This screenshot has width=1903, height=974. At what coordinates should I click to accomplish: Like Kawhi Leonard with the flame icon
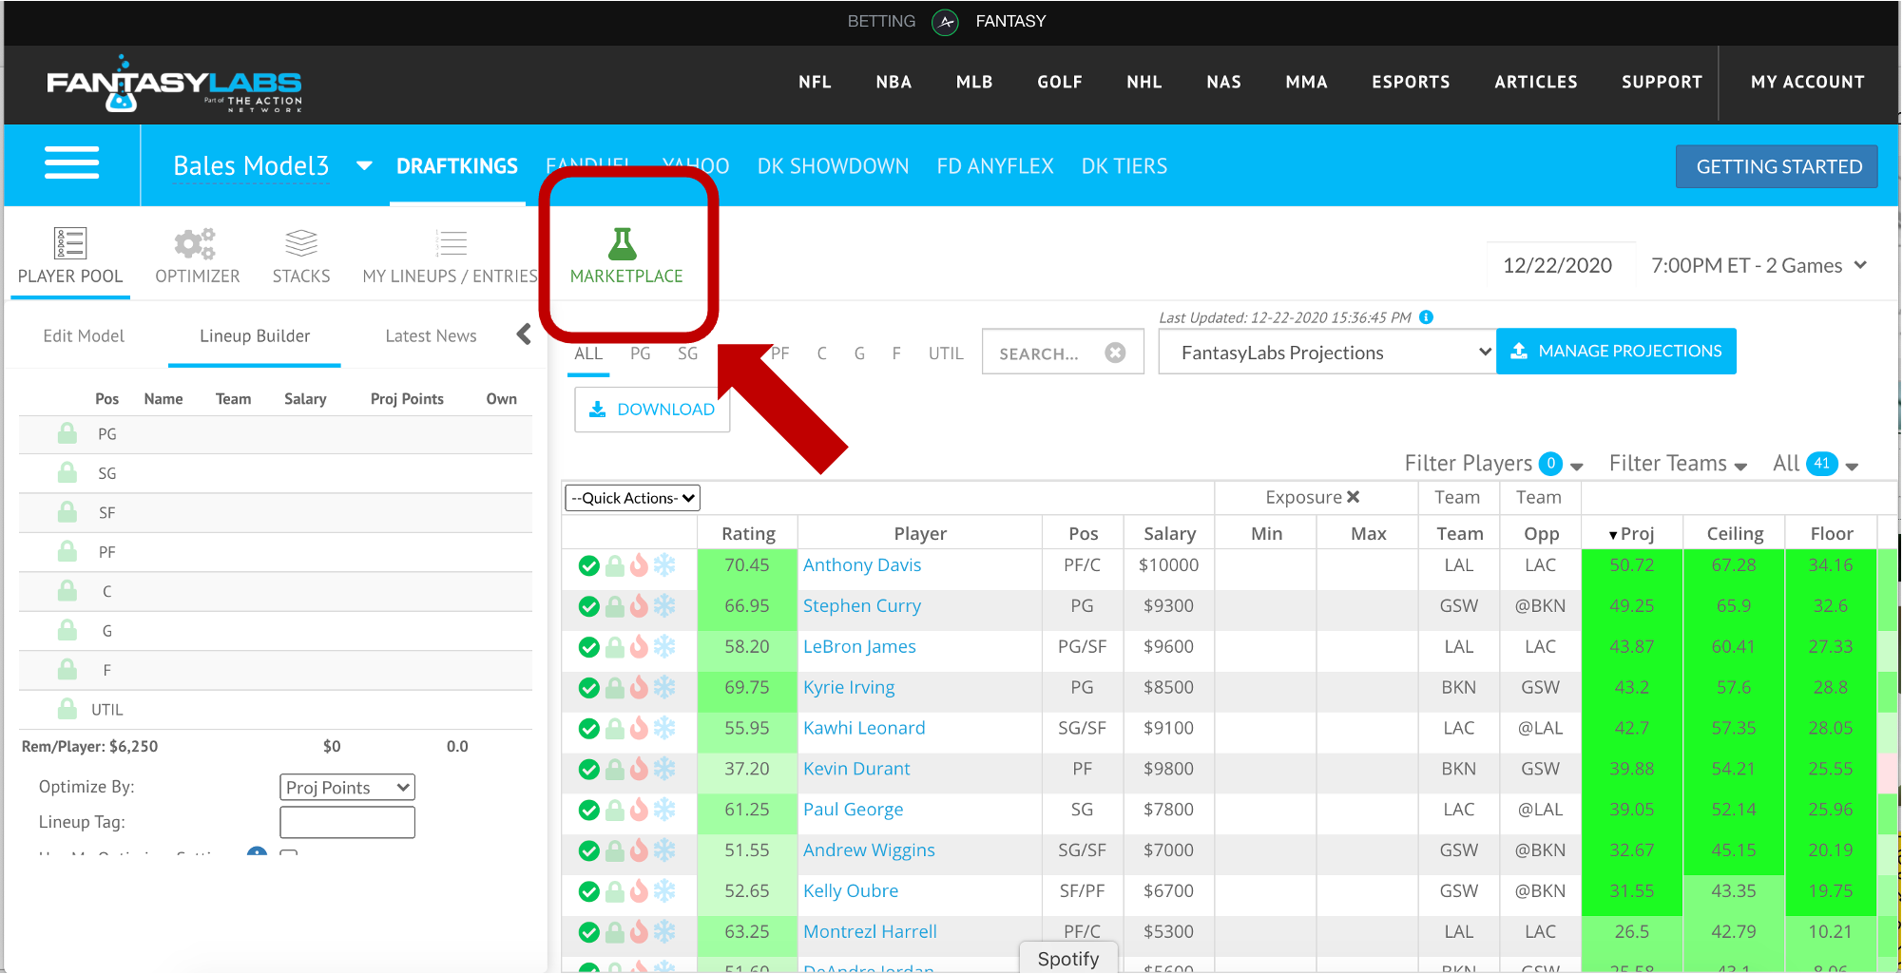coord(639,730)
